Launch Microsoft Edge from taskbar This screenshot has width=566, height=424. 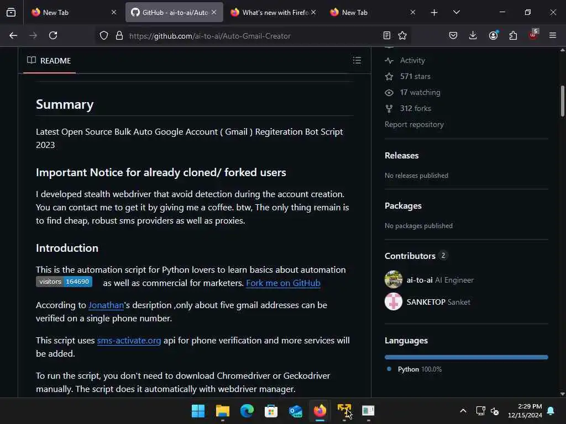click(x=247, y=411)
